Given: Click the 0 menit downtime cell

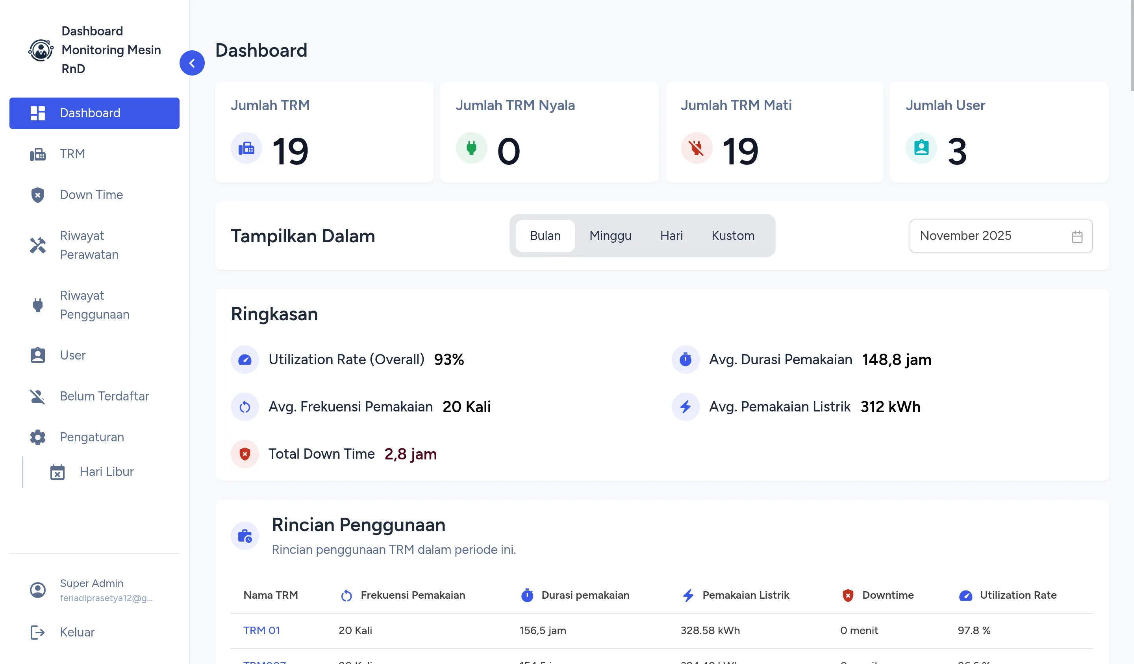Looking at the screenshot, I should 859,630.
